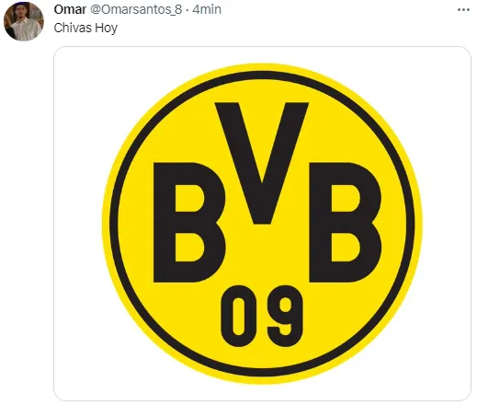Click the digit 9 below the letters

pyautogui.click(x=285, y=316)
